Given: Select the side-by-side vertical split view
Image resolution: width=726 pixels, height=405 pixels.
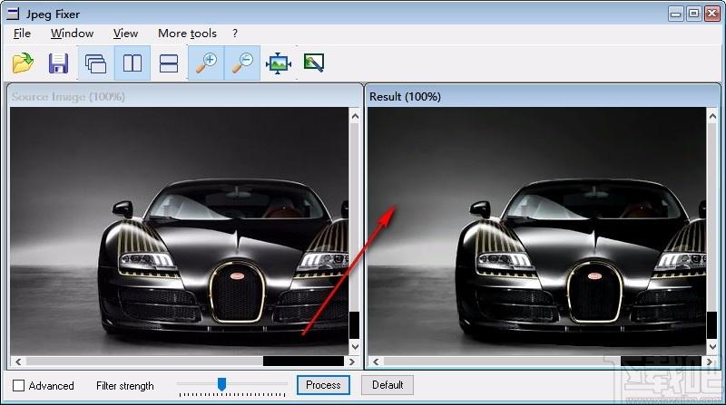Looking at the screenshot, I should click(x=132, y=63).
